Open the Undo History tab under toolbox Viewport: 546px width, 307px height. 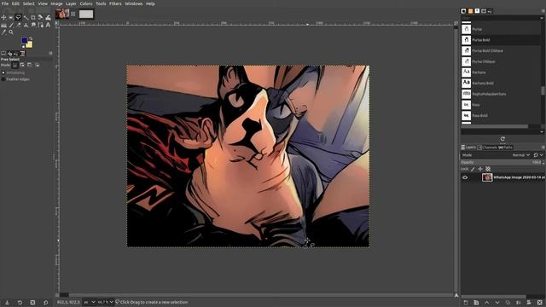coord(15,53)
